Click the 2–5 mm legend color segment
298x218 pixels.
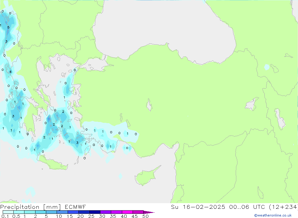[41, 212]
